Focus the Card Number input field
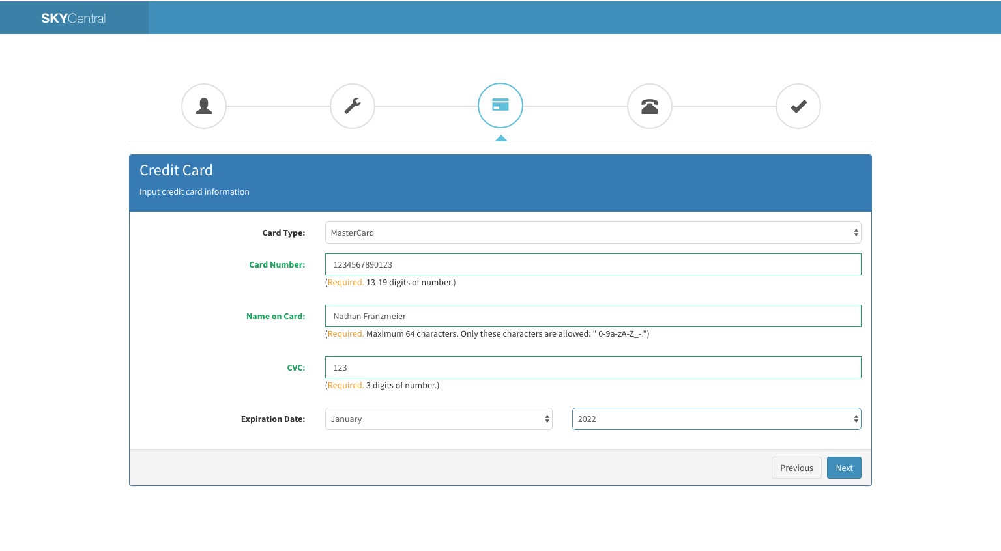This screenshot has height=551, width=1001. coord(593,264)
